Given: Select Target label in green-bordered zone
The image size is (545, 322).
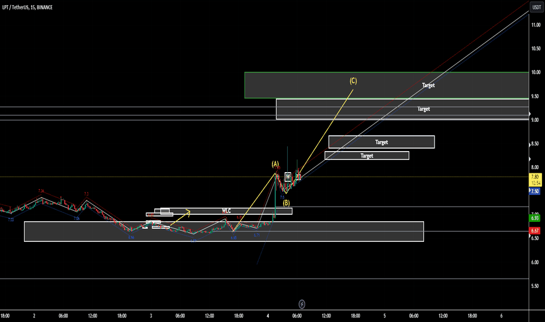Looking at the screenshot, I should [x=428, y=85].
